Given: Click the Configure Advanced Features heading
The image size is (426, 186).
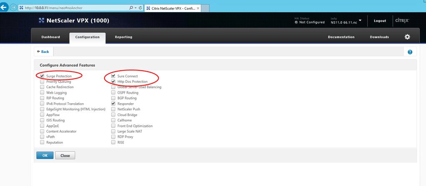Looking at the screenshot, I should coord(67,65).
